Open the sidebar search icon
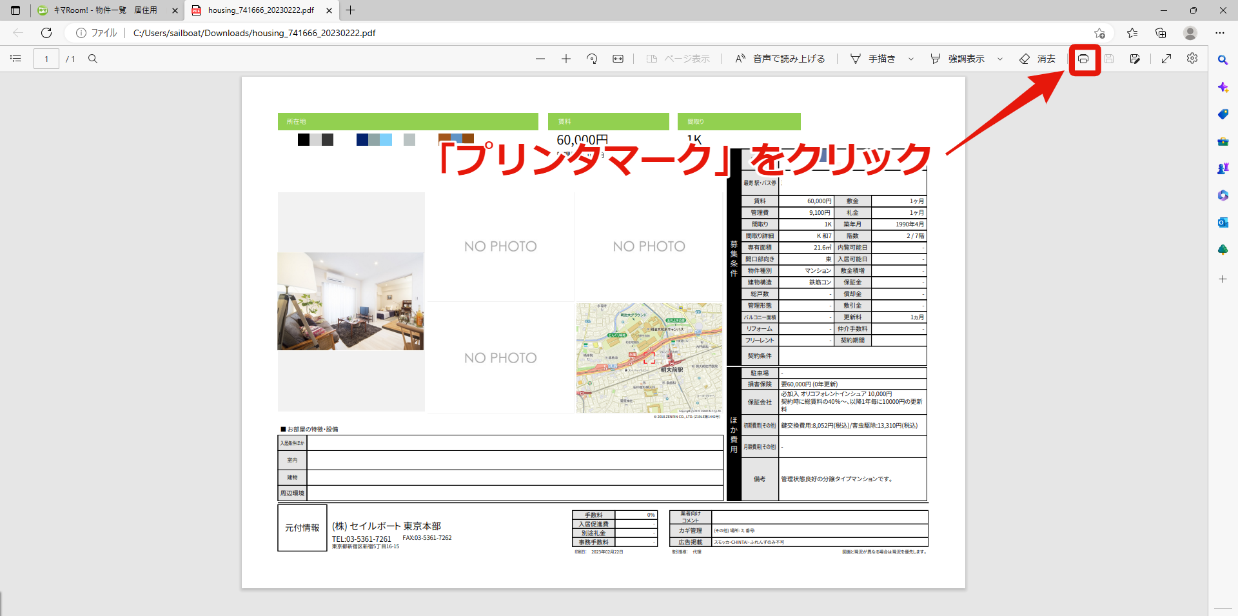The width and height of the screenshot is (1238, 616). point(1223,60)
